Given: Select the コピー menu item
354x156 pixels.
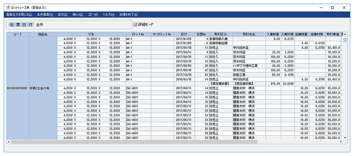Looking at the screenshot, I should [93, 14].
